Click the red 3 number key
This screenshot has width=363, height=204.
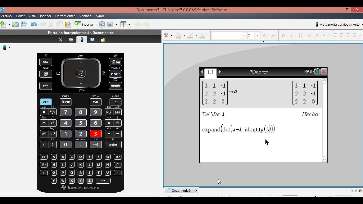pos(96,134)
